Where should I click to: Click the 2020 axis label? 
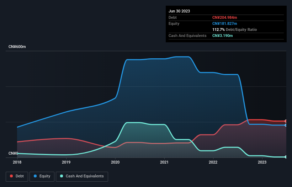[115, 162]
